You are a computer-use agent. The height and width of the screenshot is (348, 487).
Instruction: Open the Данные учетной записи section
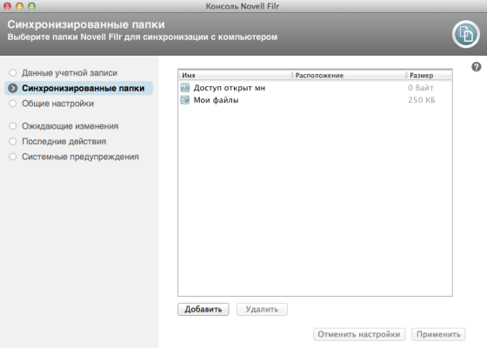point(70,73)
